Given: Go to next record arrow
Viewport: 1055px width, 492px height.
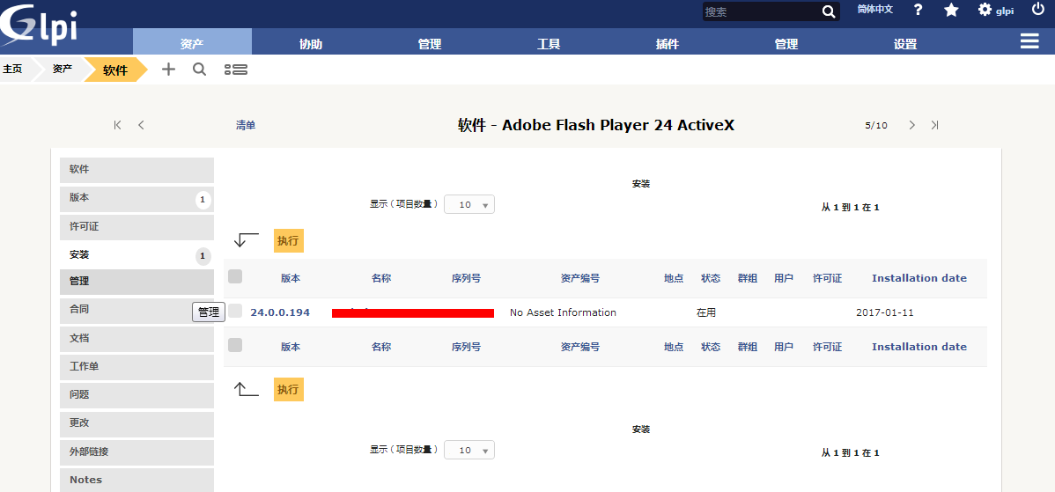Looking at the screenshot, I should pos(911,125).
